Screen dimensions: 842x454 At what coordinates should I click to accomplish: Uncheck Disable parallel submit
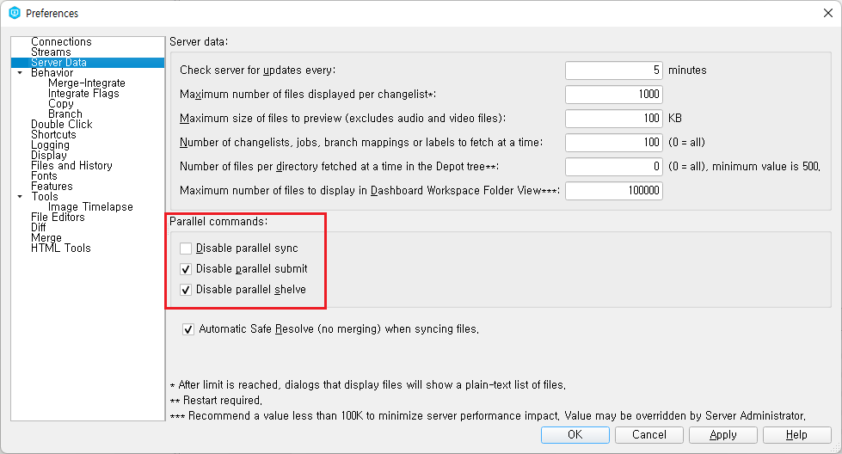tap(186, 269)
